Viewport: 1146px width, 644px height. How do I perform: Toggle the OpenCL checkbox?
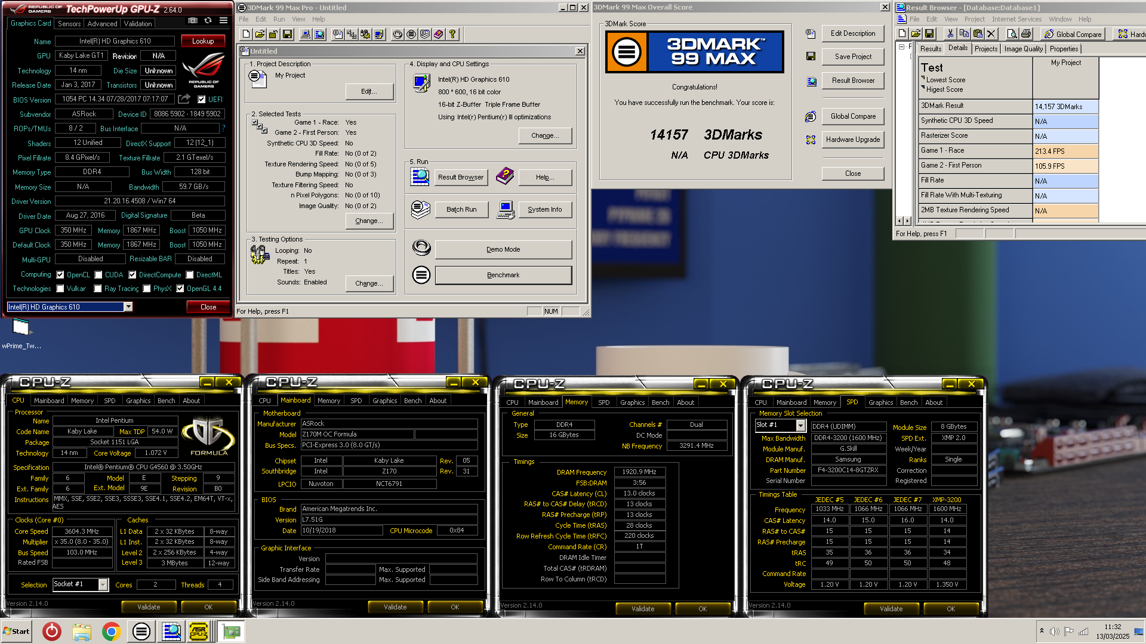[60, 275]
